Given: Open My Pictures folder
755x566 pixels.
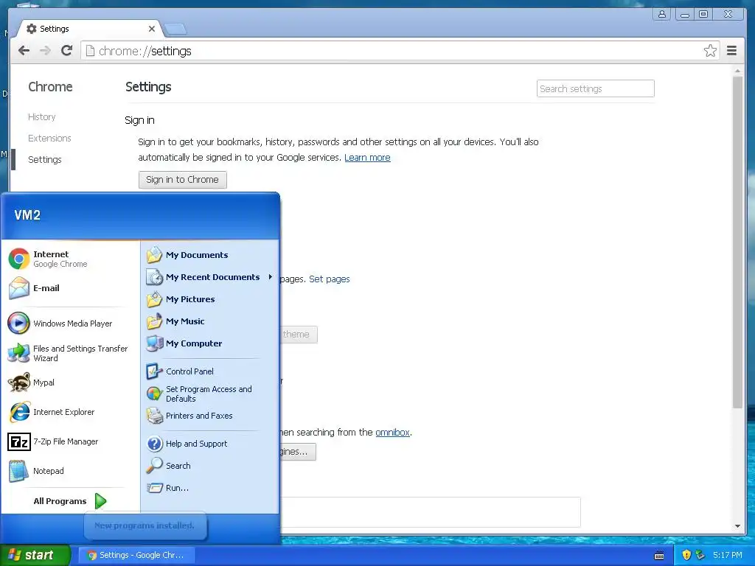Looking at the screenshot, I should (x=210, y=299).
